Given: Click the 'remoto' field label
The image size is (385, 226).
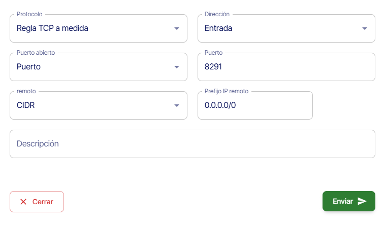Looking at the screenshot, I should click(x=27, y=91).
